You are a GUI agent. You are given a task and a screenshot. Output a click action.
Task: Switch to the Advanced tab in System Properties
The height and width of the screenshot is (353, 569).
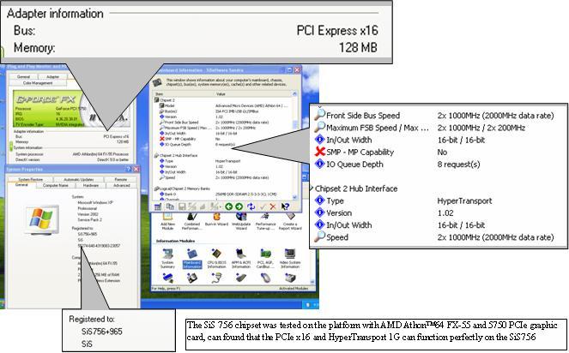coord(122,186)
